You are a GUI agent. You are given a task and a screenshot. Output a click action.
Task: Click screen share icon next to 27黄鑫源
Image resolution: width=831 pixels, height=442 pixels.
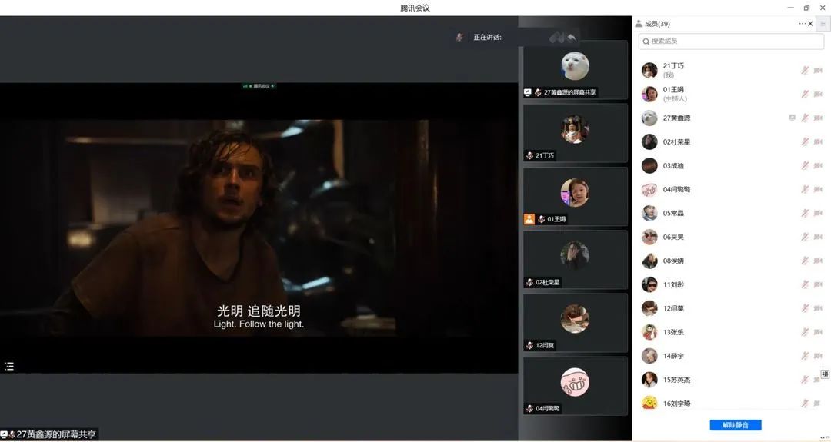[792, 118]
